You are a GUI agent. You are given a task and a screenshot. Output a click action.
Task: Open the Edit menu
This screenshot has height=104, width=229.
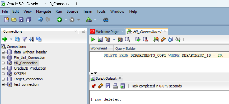pos(16,11)
